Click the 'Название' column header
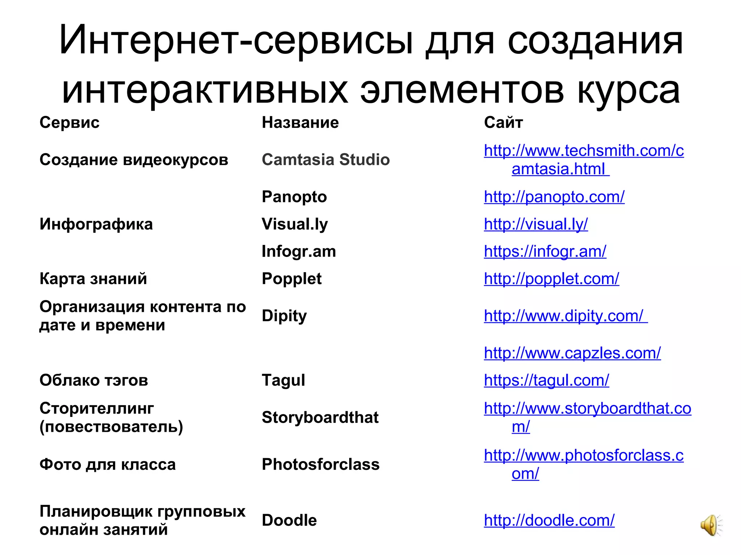This screenshot has width=741, height=555. pos(300,122)
